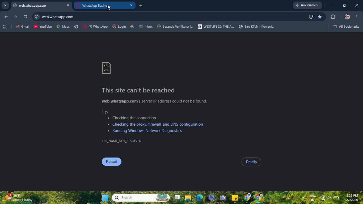
Task: Open the apps grid in bookmarks bar
Action: (x=5, y=27)
